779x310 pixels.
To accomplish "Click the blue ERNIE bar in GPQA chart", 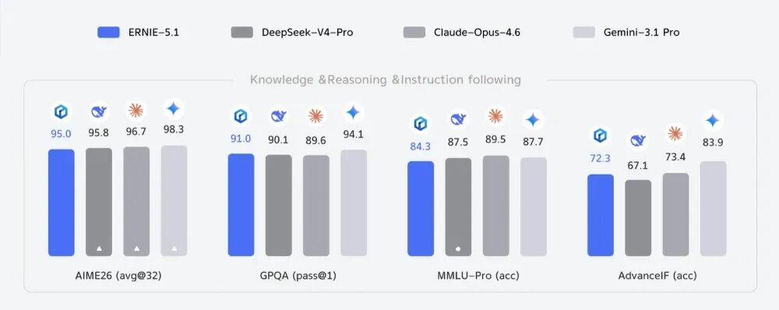I will (x=241, y=205).
